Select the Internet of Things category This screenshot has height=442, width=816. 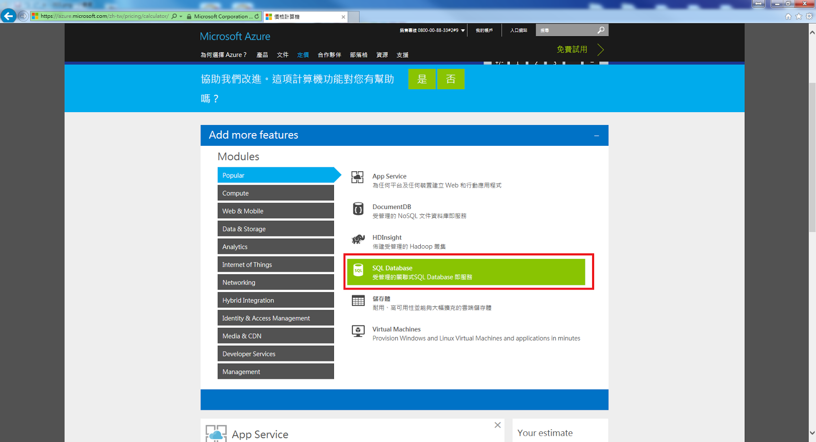pyautogui.click(x=276, y=265)
